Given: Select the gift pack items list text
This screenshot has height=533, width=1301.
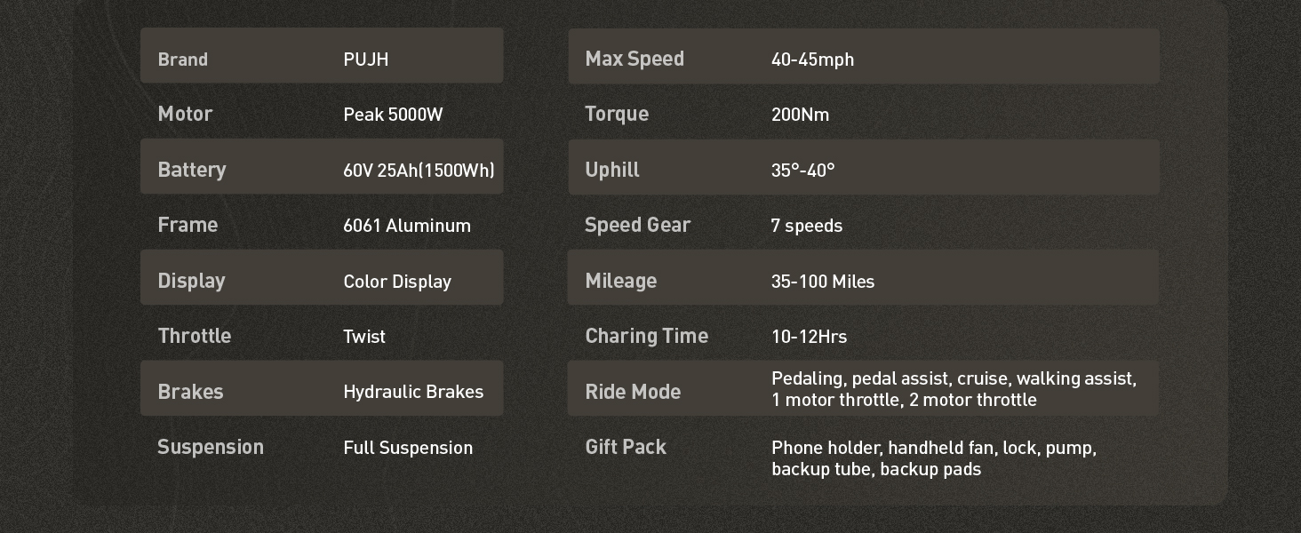Looking at the screenshot, I should click(933, 458).
